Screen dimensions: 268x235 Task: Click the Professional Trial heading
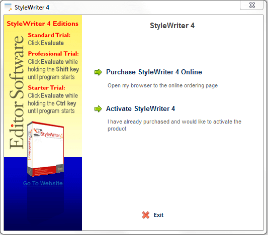(x=53, y=54)
